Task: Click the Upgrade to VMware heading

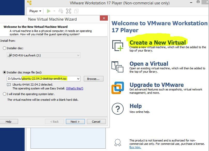Action: click(156, 85)
